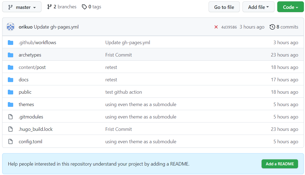Open the Add file dropdown
This screenshot has width=305, height=175.
[x=258, y=7]
